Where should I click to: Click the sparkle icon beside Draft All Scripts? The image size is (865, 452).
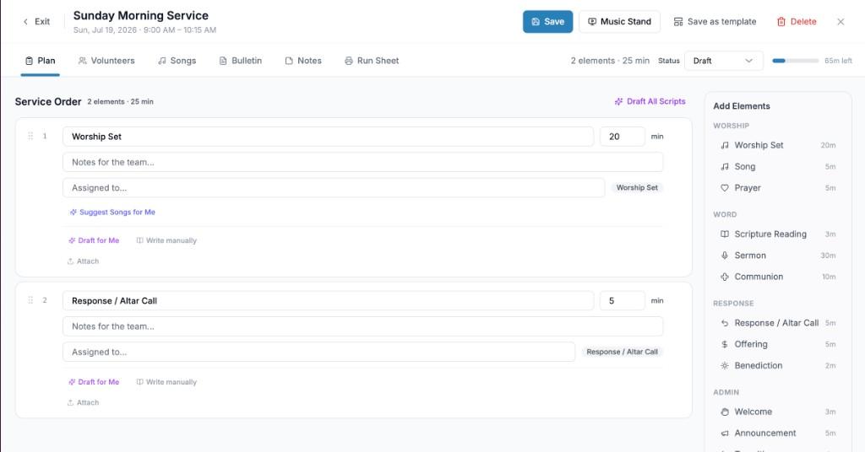coord(619,101)
